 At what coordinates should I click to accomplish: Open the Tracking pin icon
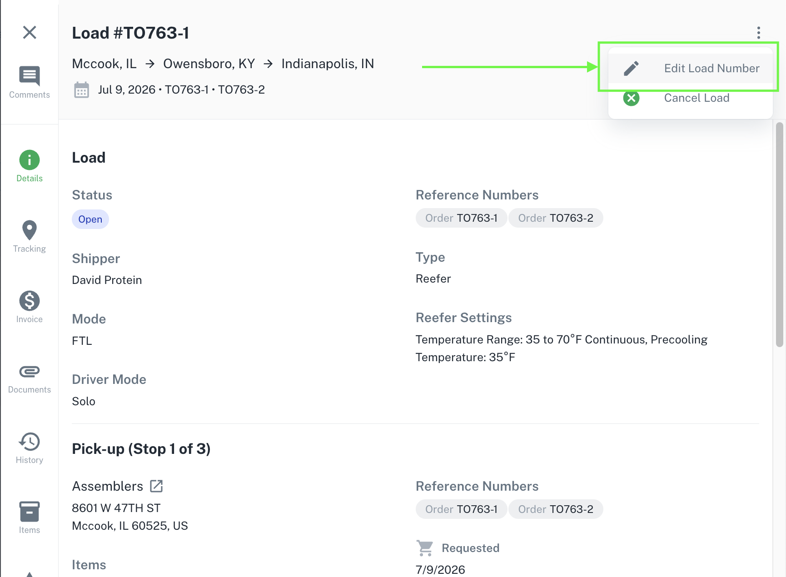point(30,230)
